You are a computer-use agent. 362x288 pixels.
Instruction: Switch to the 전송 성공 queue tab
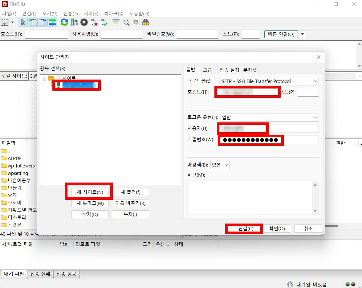point(67,274)
